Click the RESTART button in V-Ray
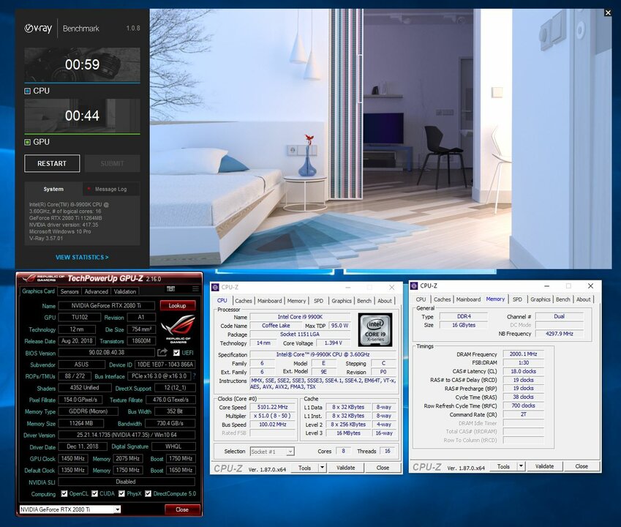 (x=52, y=163)
